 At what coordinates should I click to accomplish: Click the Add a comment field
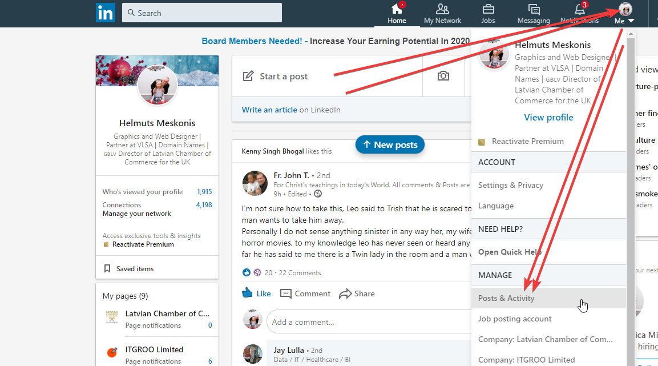pyautogui.click(x=369, y=322)
